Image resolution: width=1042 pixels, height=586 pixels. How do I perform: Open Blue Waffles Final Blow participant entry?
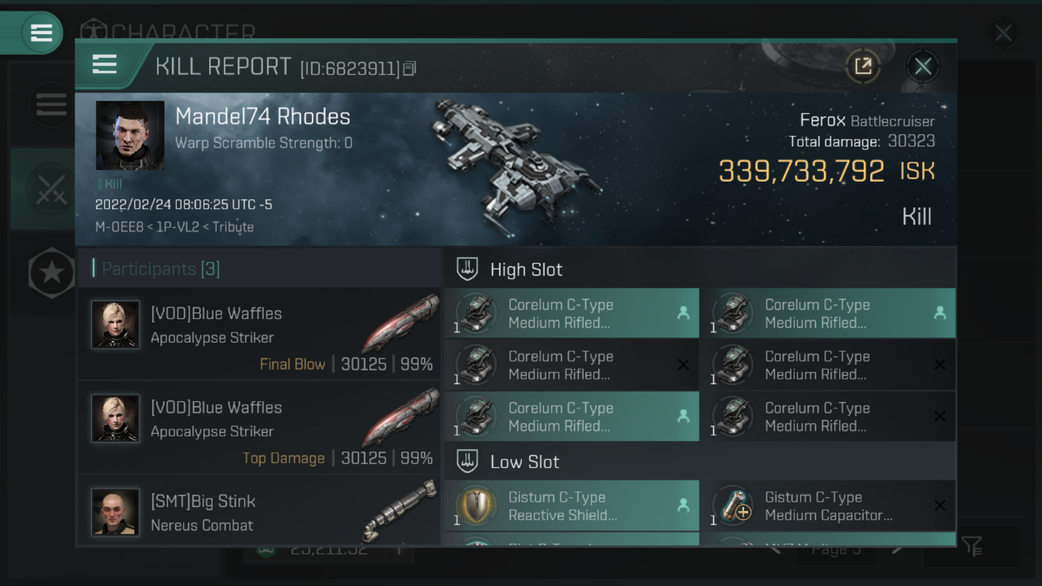259,334
